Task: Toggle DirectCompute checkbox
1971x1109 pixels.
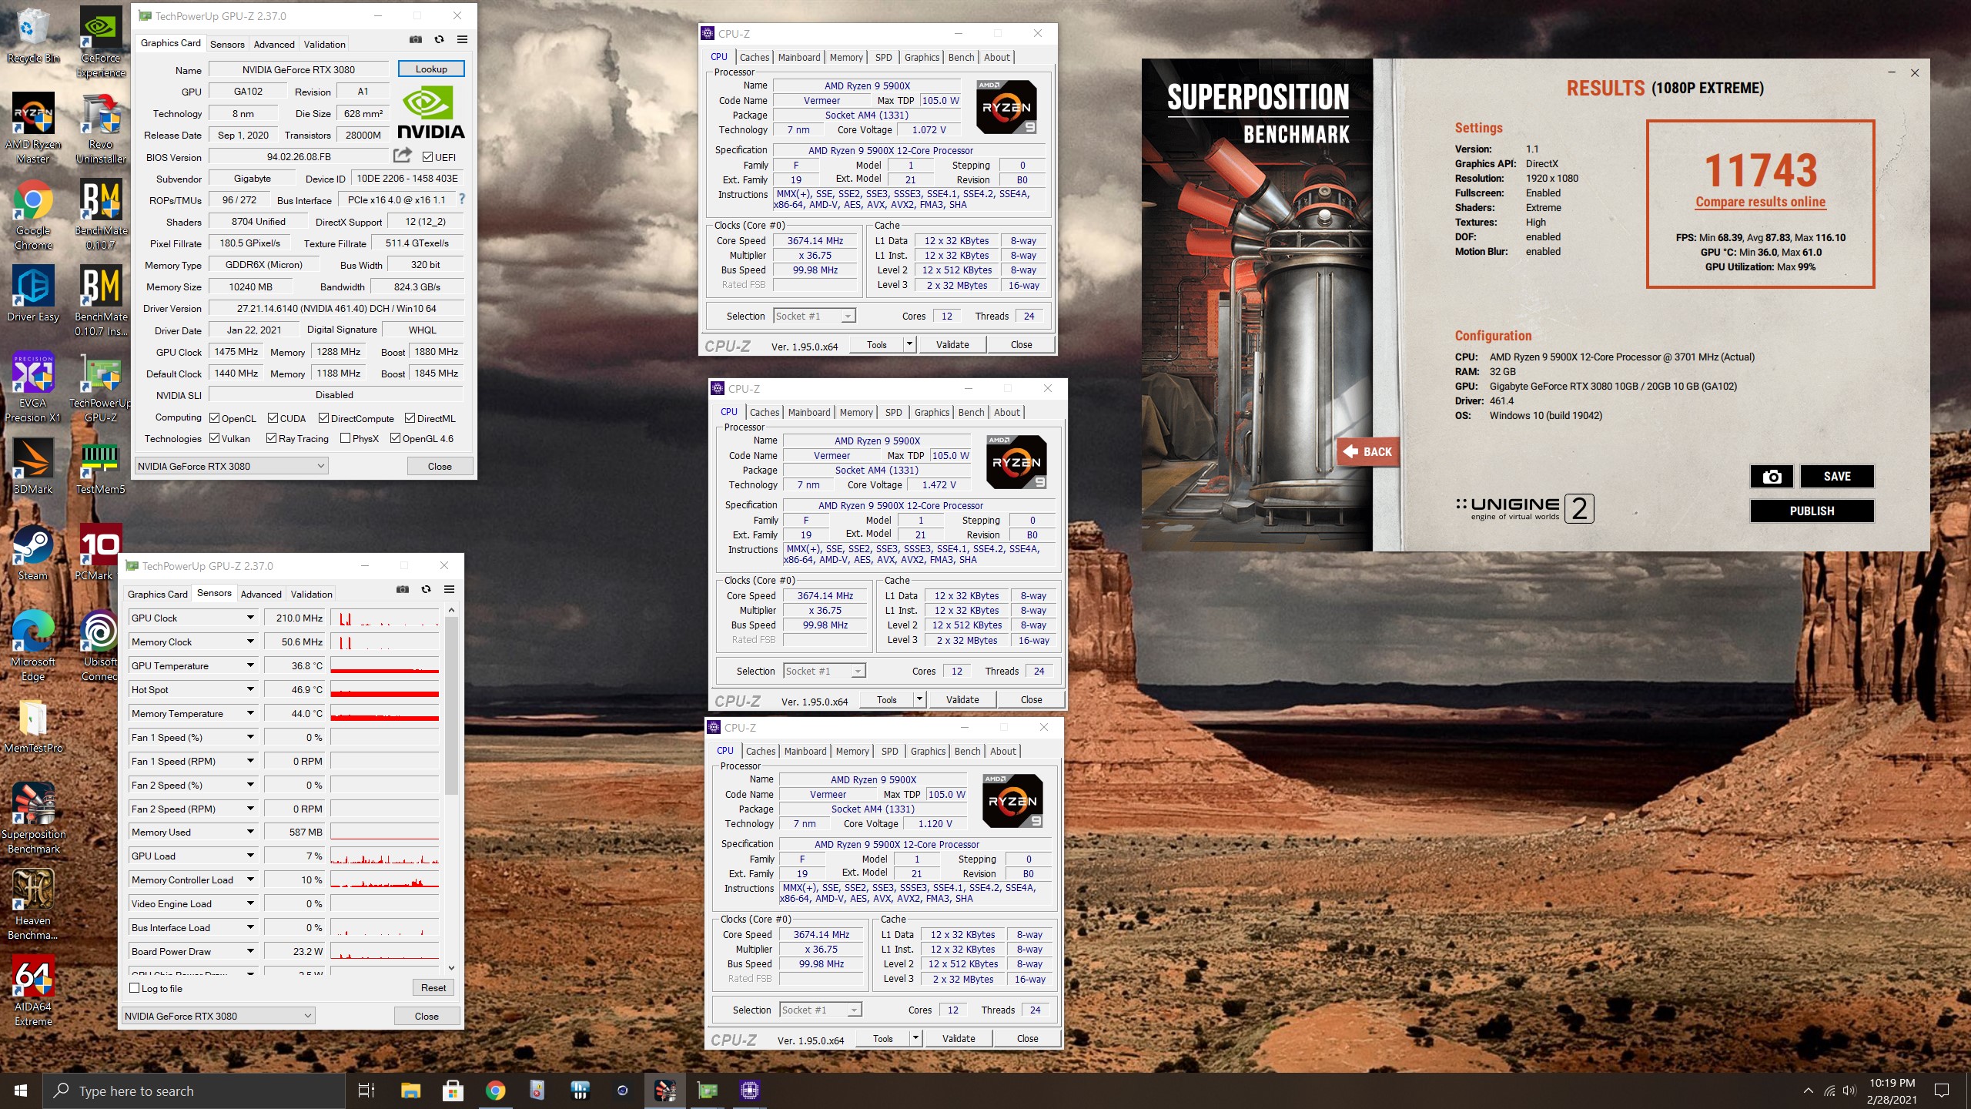Action: tap(323, 418)
